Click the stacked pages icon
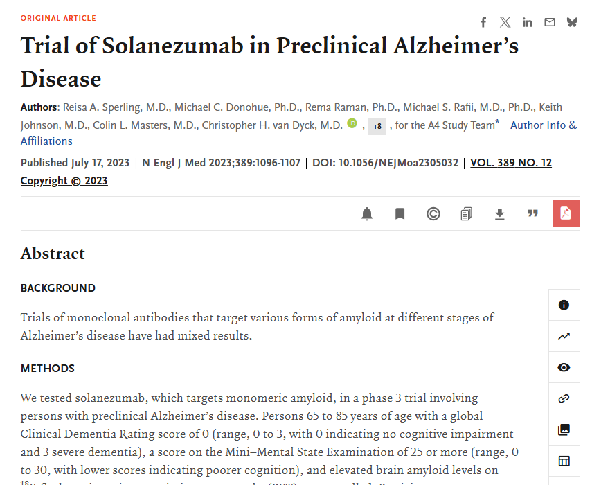This screenshot has height=485, width=601. (466, 214)
